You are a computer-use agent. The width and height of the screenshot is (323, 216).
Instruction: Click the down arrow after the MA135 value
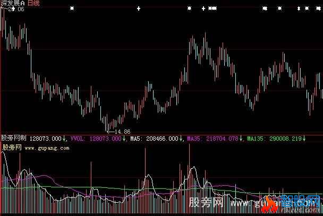pyautogui.click(x=304, y=139)
